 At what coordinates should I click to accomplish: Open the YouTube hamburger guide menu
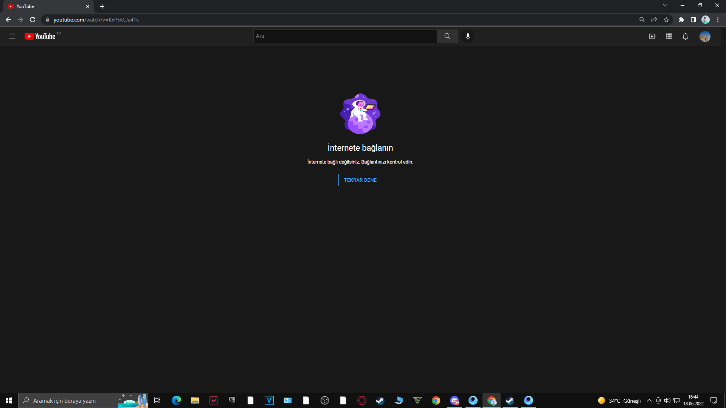[12, 36]
